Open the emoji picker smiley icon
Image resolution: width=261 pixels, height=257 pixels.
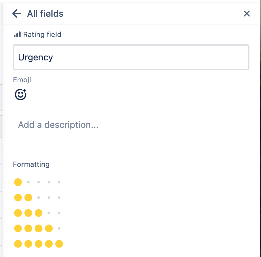(21, 94)
